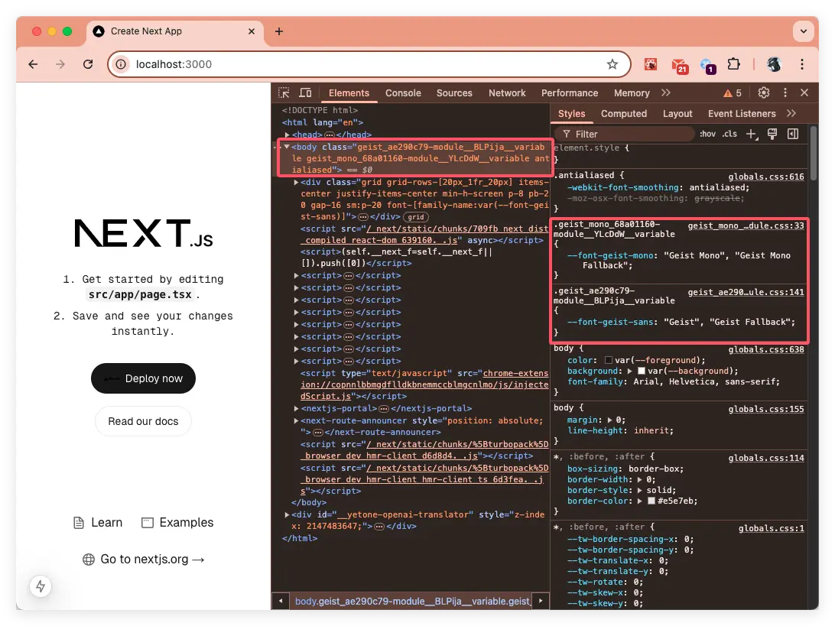The width and height of the screenshot is (835, 626).
Task: Open globals.css:638 source link
Action: (x=765, y=350)
